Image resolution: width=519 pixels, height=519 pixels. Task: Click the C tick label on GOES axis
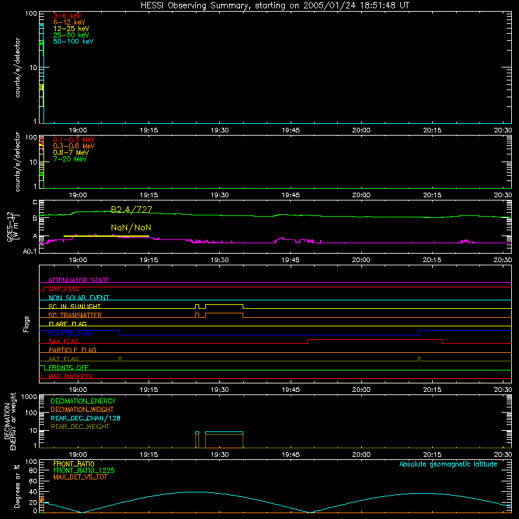click(35, 202)
